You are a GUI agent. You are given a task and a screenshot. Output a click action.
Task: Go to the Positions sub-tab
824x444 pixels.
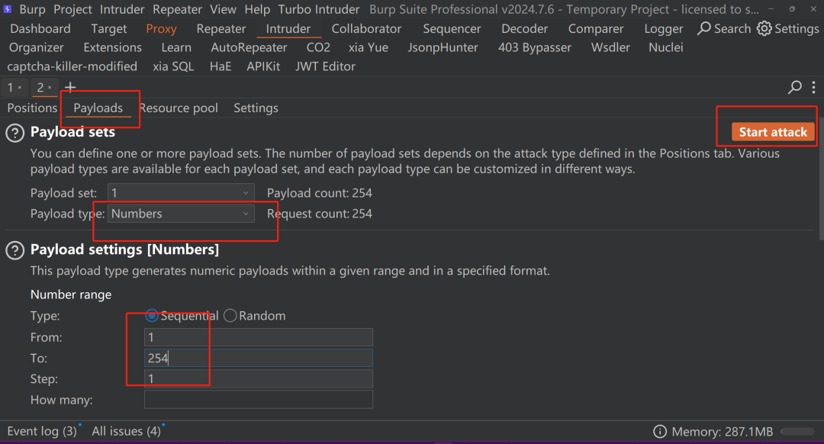(32, 108)
